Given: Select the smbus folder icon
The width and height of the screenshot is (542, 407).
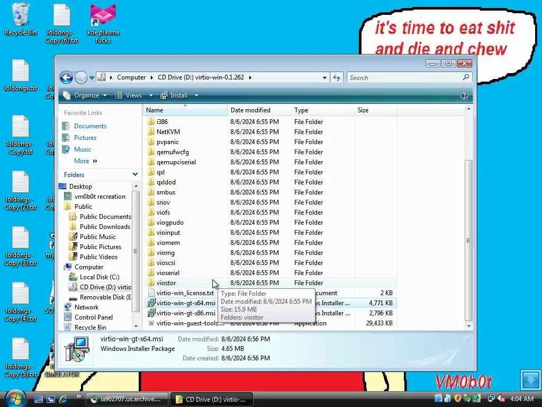Looking at the screenshot, I should [x=151, y=192].
